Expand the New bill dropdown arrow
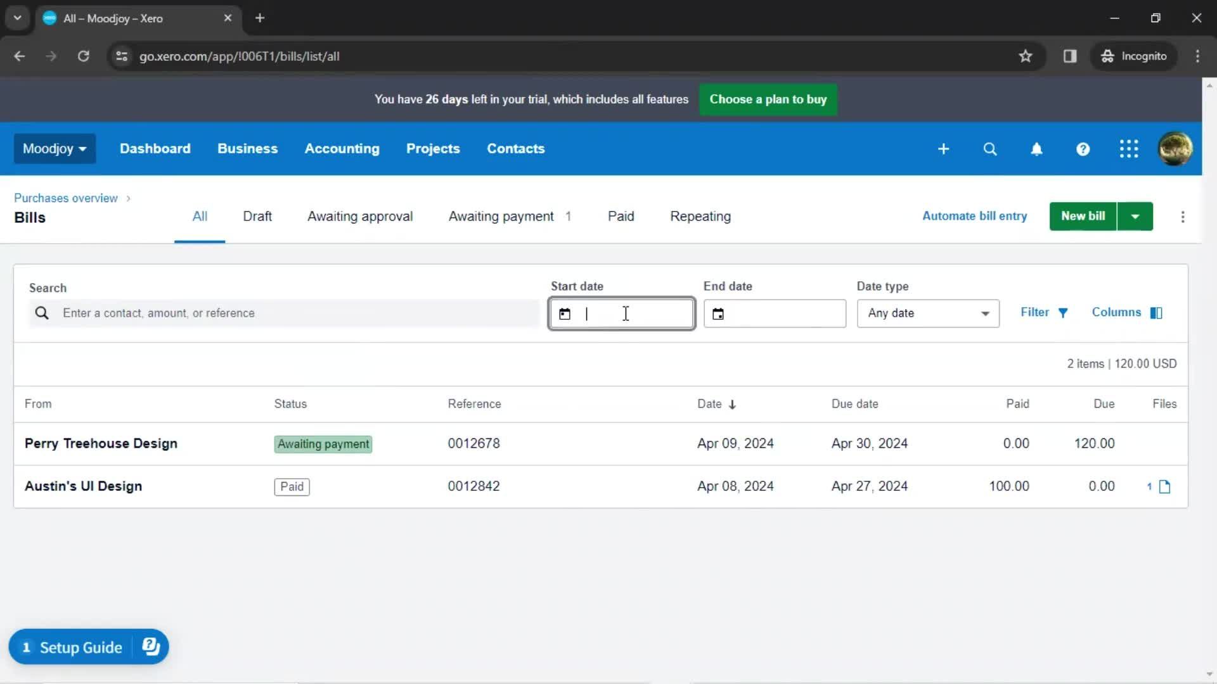Image resolution: width=1217 pixels, height=684 pixels. (x=1135, y=217)
